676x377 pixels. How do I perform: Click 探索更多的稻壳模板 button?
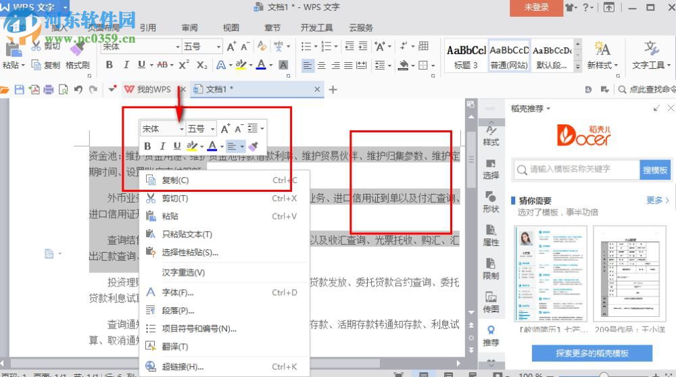pyautogui.click(x=592, y=353)
